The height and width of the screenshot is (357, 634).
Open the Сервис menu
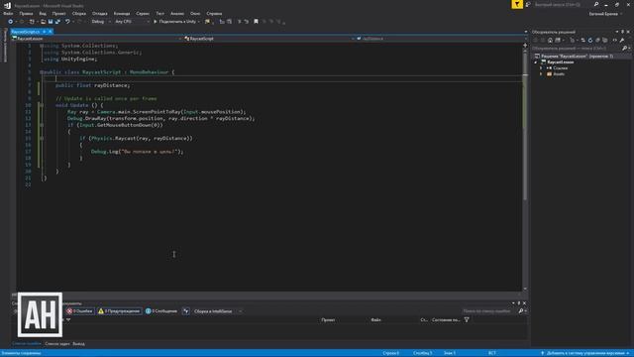(143, 13)
